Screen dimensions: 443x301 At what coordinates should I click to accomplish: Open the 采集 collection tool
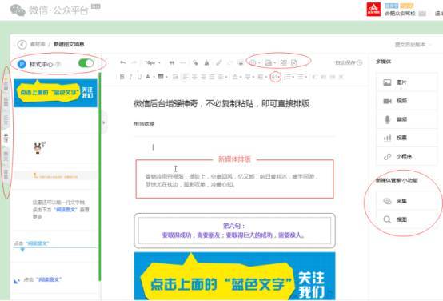(x=407, y=201)
